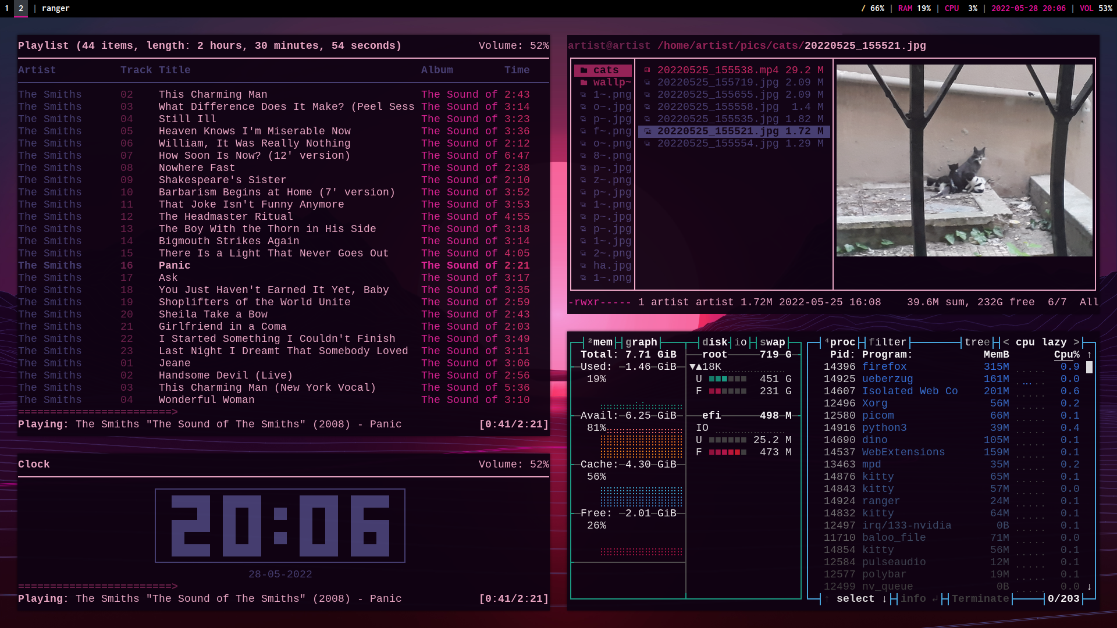Click the image icon beside 20220525_155558.jpg
Image resolution: width=1117 pixels, height=628 pixels.
648,107
